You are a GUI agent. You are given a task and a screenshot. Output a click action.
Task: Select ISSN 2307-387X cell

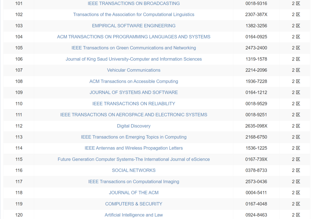256,14
